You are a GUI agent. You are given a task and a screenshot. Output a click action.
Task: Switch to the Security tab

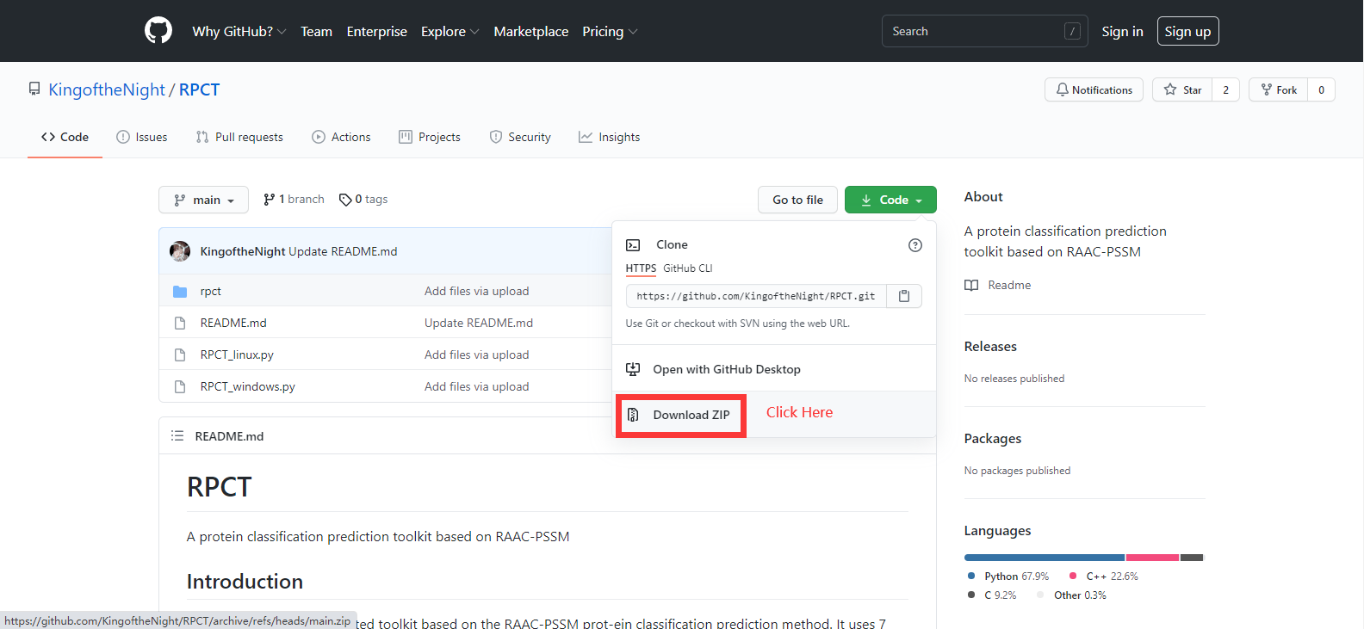click(x=520, y=137)
